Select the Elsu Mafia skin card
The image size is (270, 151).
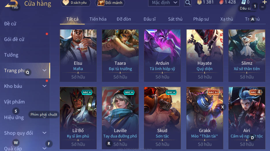[78, 56]
